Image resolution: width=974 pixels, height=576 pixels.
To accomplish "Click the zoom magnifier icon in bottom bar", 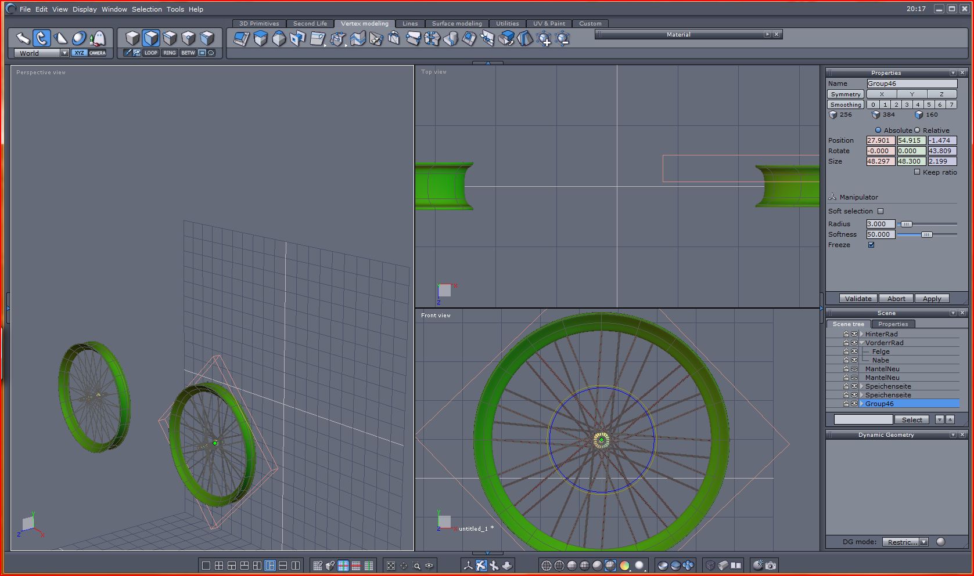I will coord(416,565).
